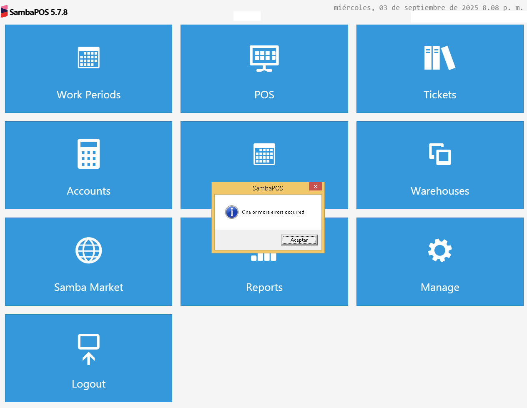Image resolution: width=527 pixels, height=408 pixels.
Task: Click the info icon in the dialog
Action: (232, 212)
